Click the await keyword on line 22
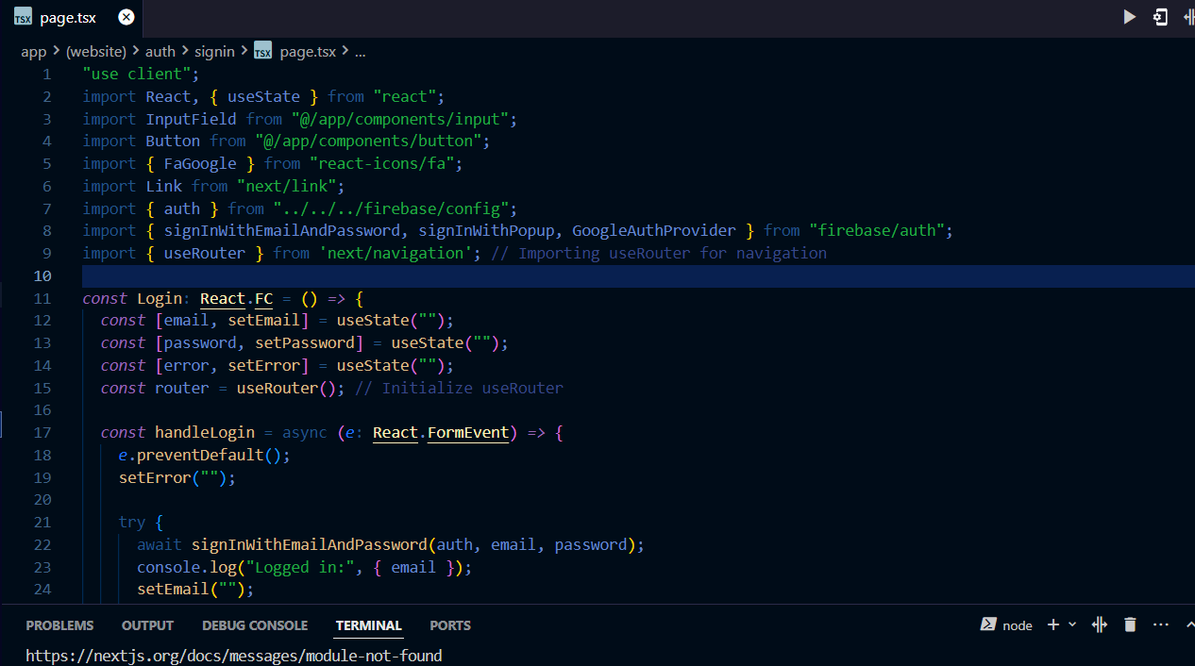Screen dimensions: 1195x666 [160, 544]
